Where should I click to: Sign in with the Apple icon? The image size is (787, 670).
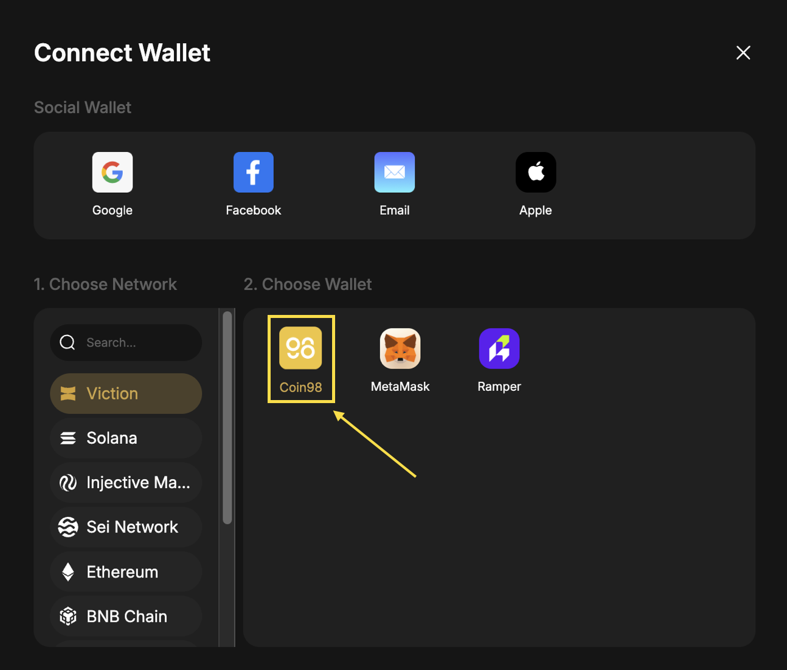pyautogui.click(x=535, y=172)
